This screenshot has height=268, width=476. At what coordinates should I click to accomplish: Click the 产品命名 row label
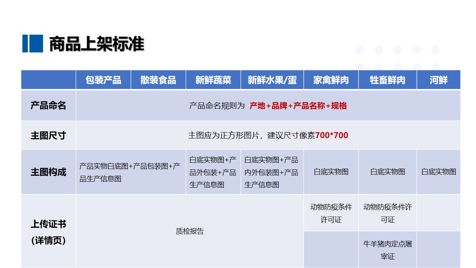pyautogui.click(x=48, y=105)
